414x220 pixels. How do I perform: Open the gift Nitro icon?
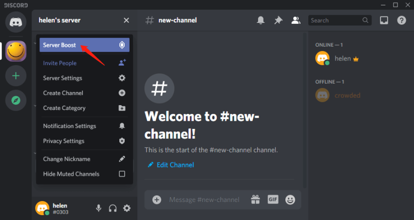tap(255, 200)
